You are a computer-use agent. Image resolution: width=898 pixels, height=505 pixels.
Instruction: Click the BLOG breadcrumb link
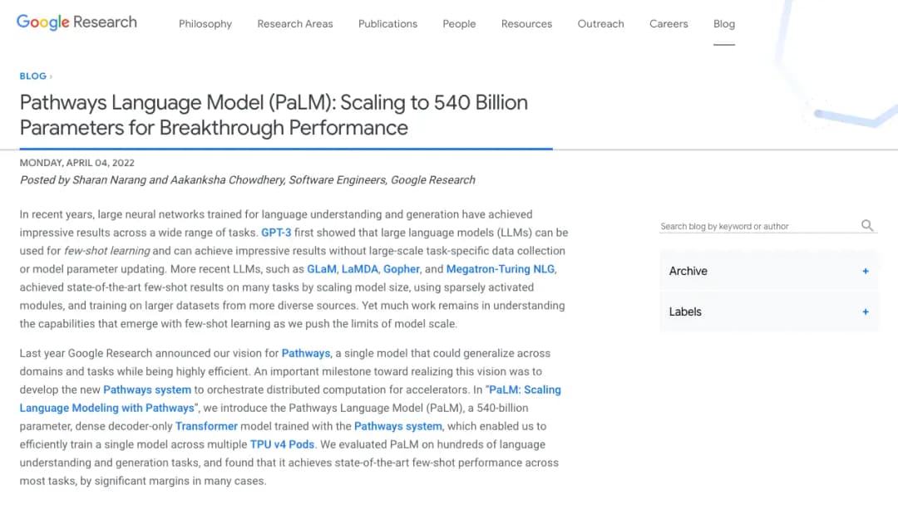pos(33,76)
